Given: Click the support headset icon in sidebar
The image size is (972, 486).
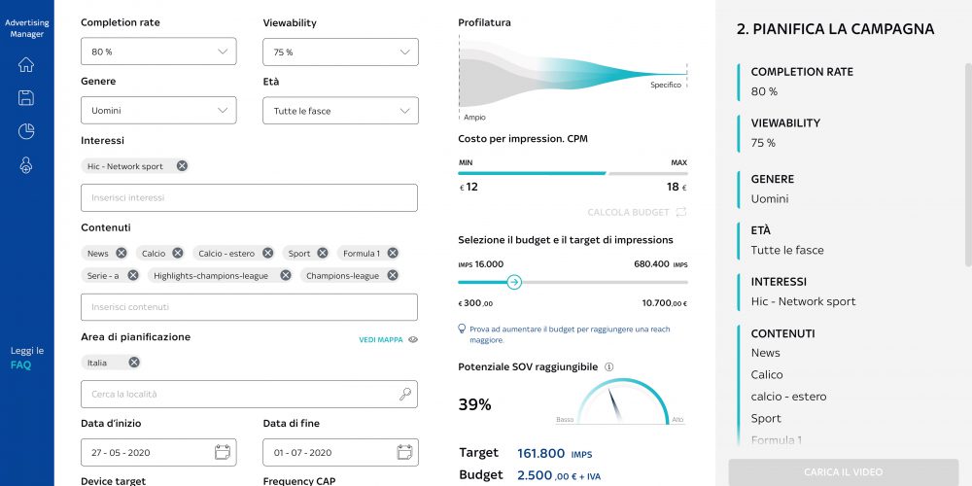Looking at the screenshot, I should [x=26, y=165].
